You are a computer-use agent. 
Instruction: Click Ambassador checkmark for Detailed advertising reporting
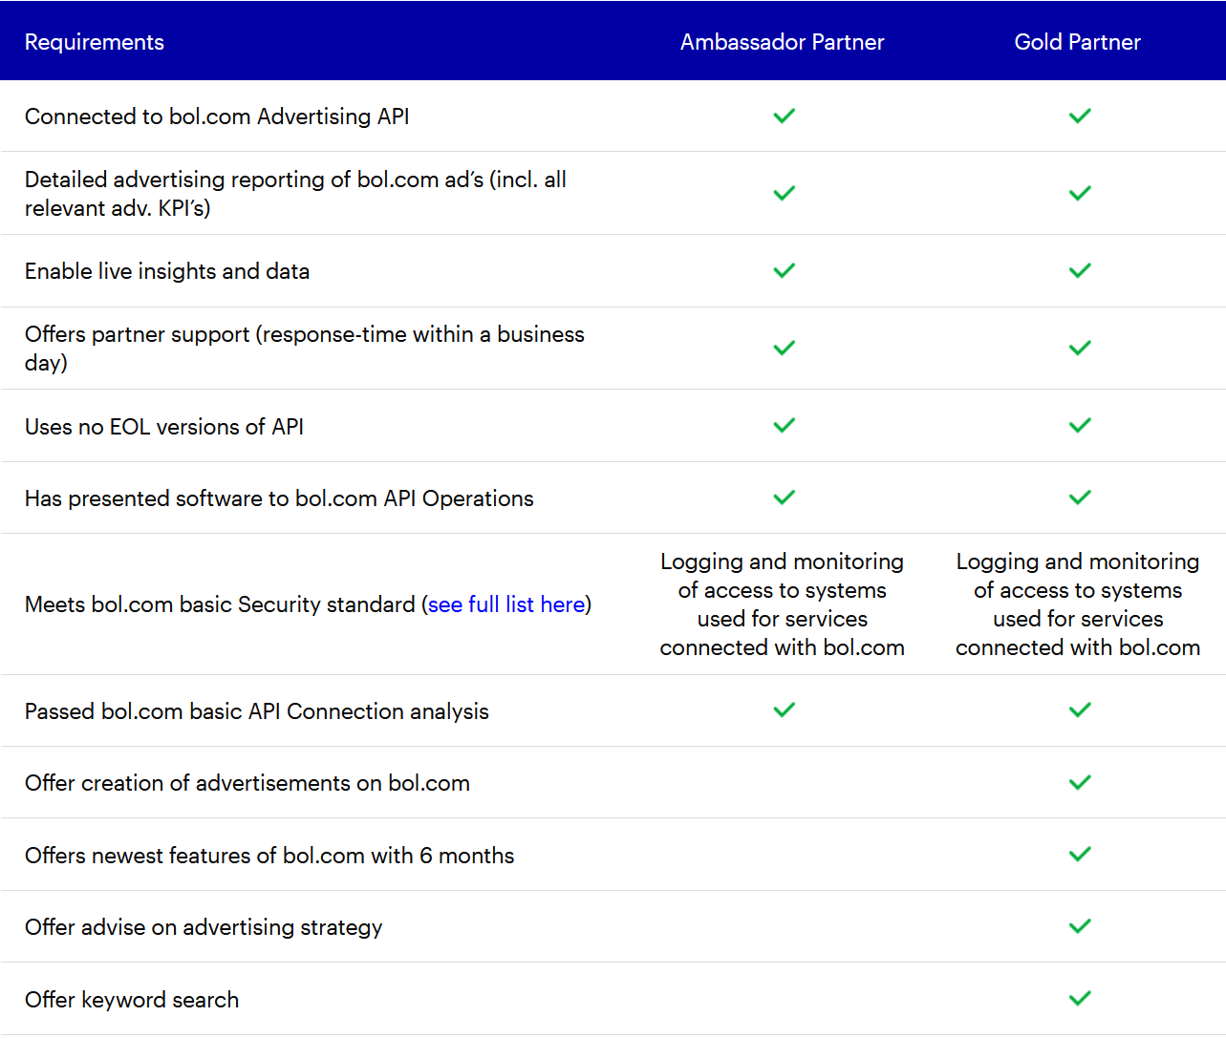pyautogui.click(x=785, y=193)
